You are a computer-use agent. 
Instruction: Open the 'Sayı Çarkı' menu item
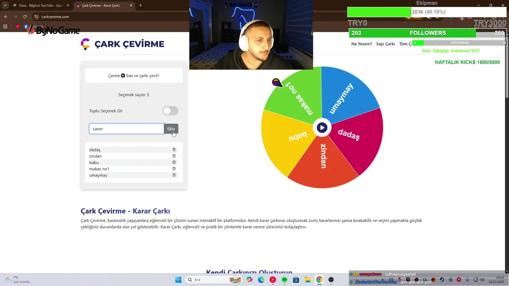click(386, 44)
